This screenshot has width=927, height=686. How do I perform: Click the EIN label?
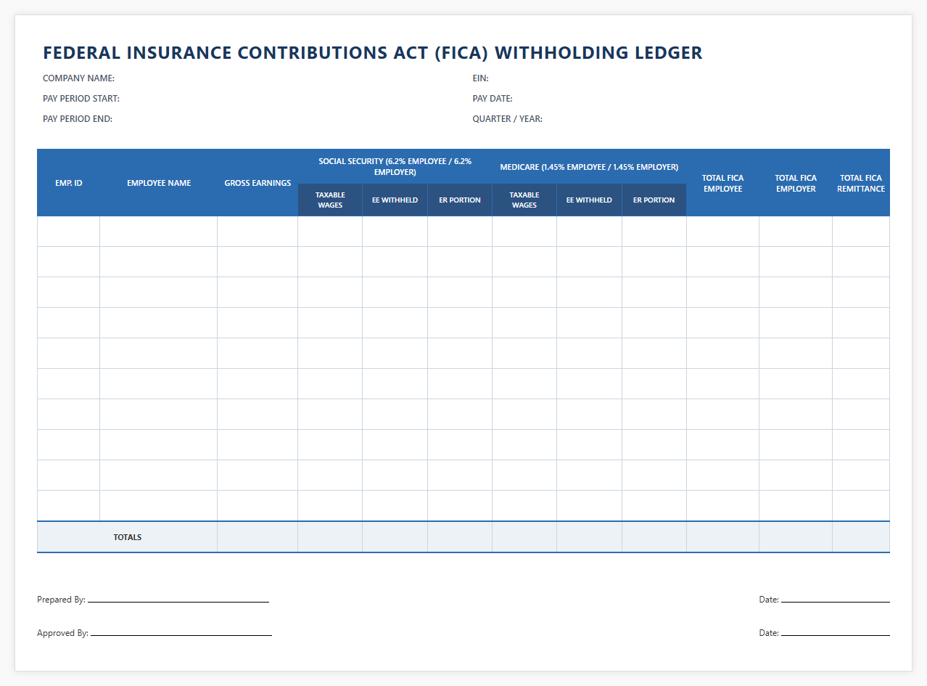click(481, 78)
